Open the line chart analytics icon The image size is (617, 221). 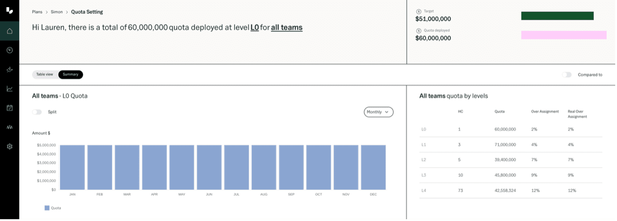click(9, 88)
